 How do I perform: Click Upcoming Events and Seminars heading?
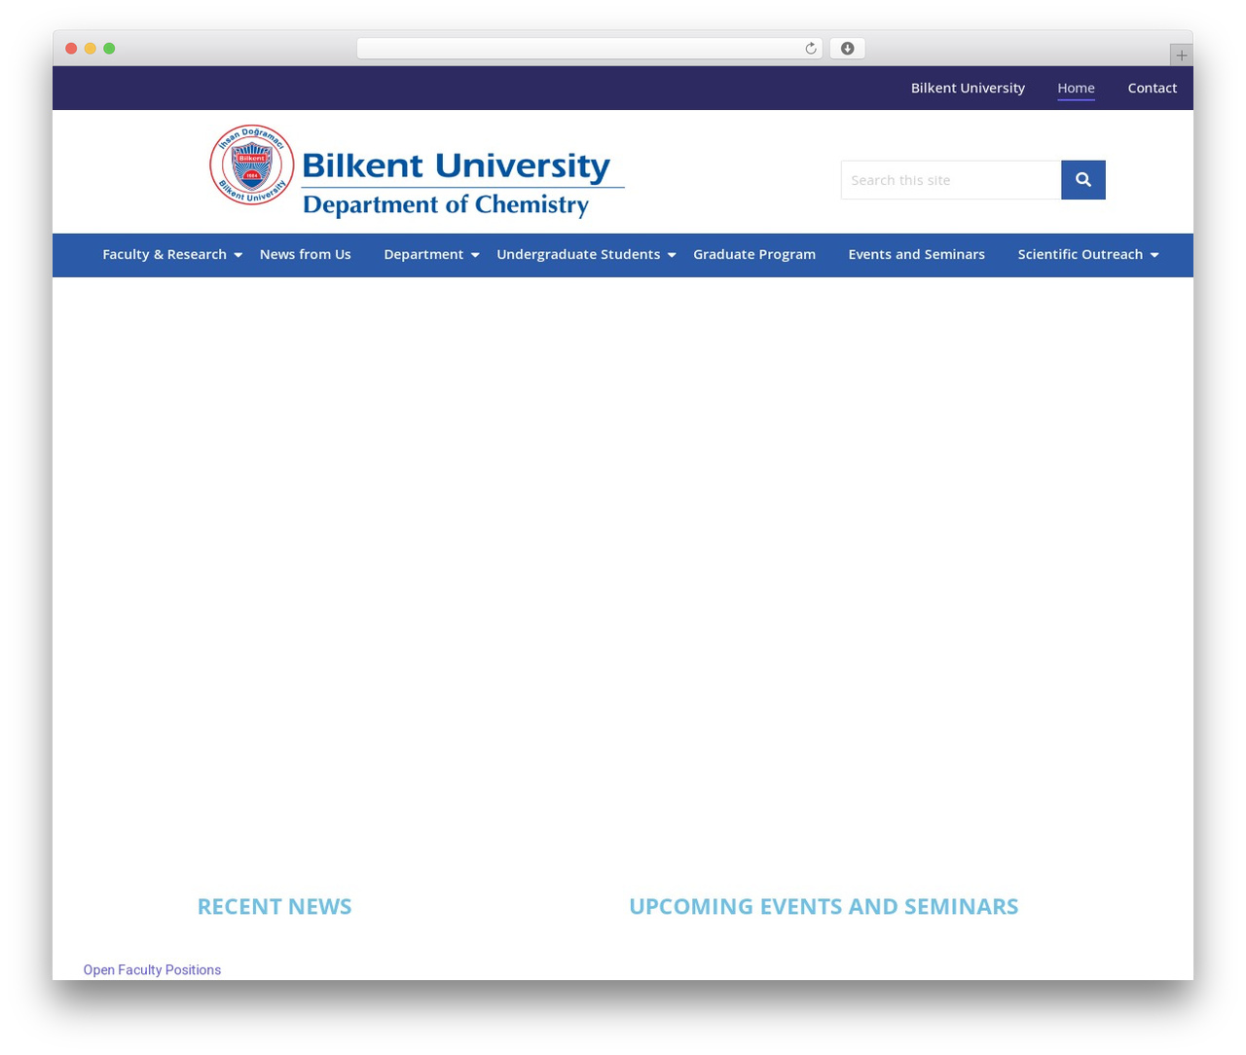pos(824,906)
